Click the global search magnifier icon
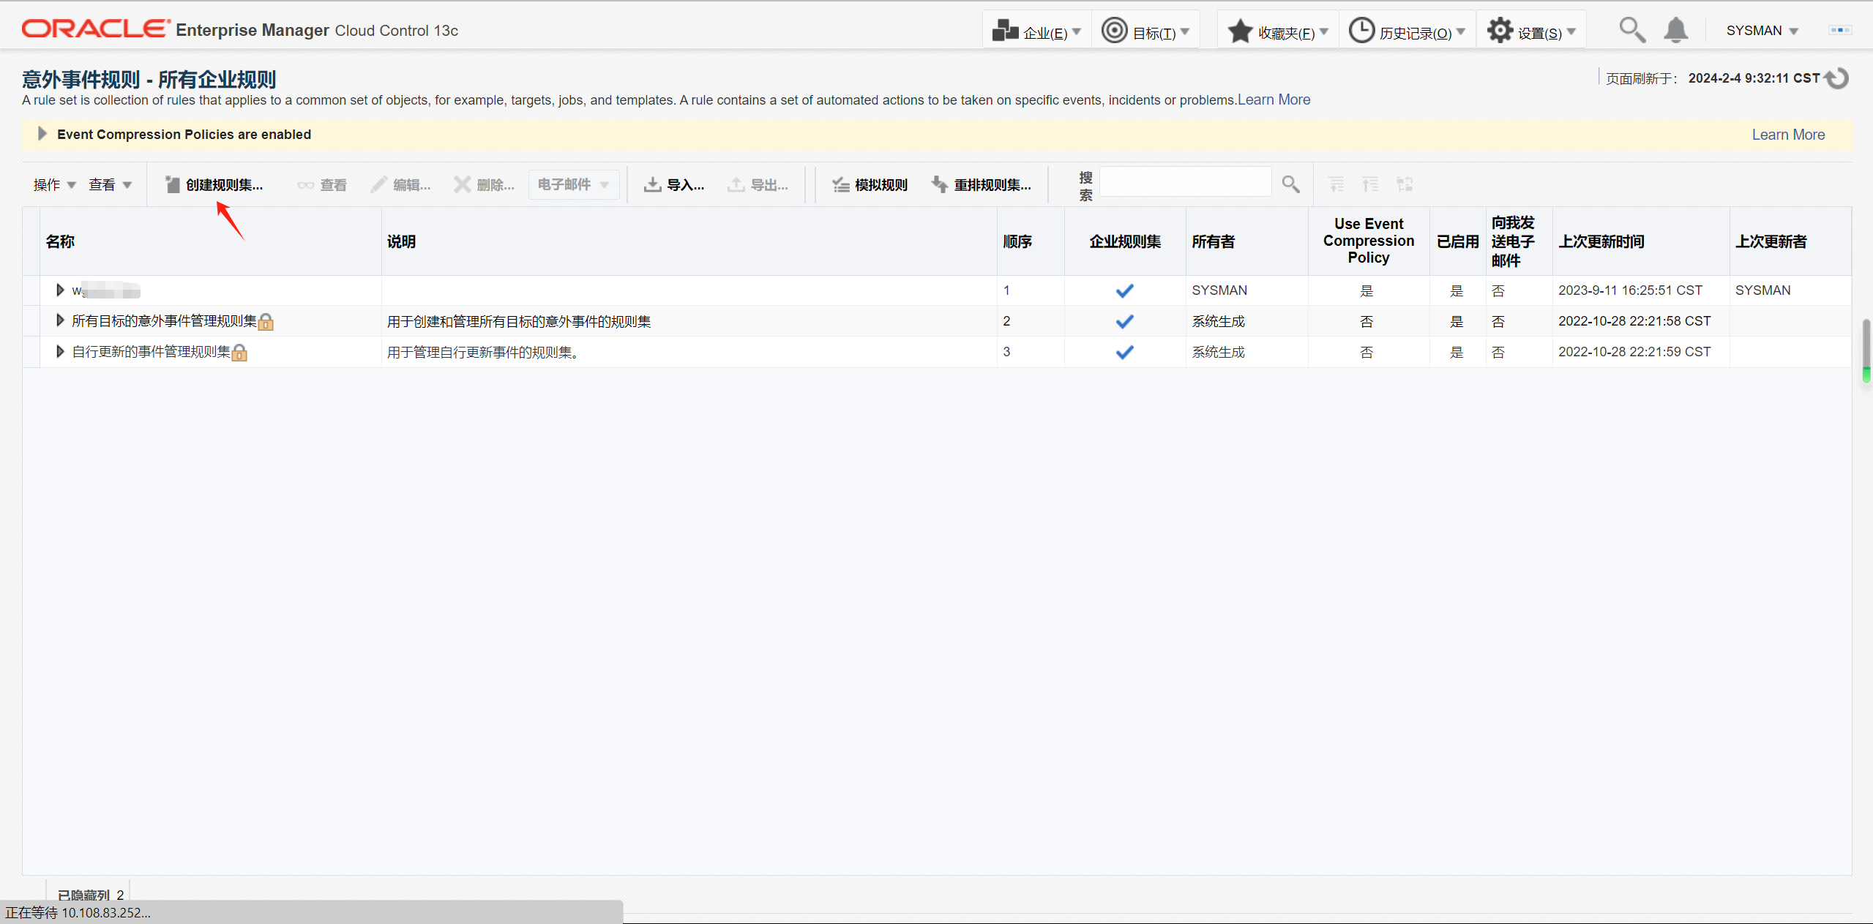This screenshot has height=924, width=1873. click(1631, 31)
